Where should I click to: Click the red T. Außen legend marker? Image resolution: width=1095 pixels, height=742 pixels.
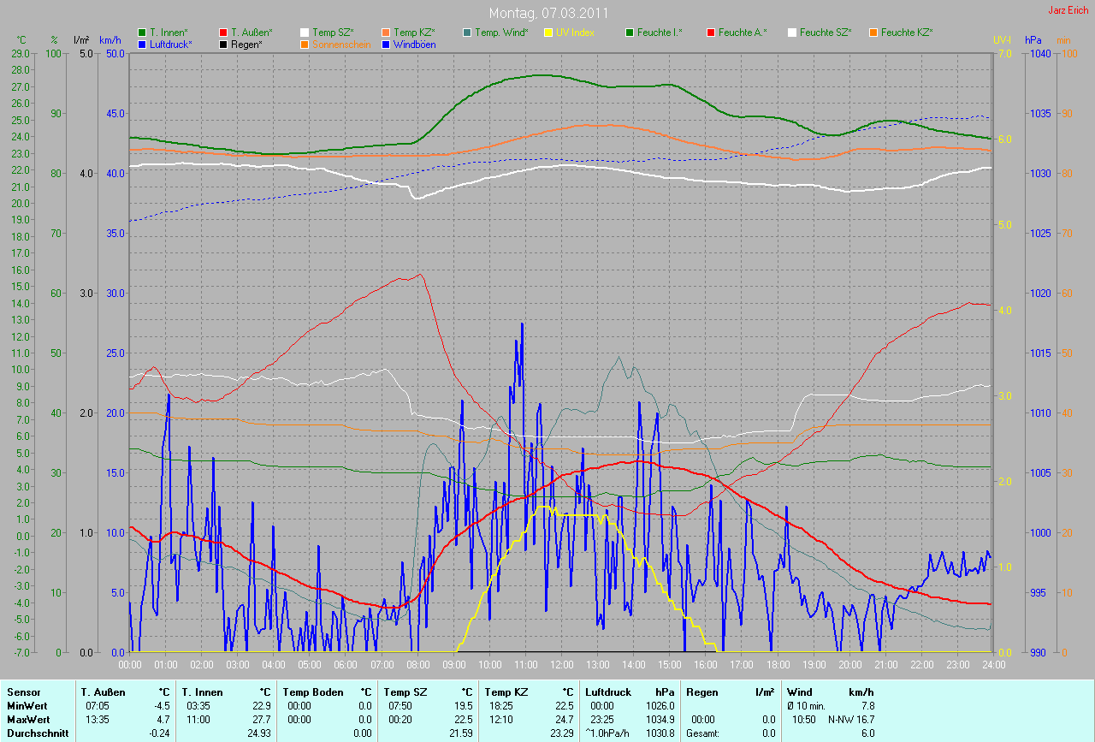tap(223, 33)
